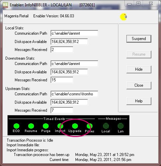Click the green Prices timed event indicator

coord(89,126)
